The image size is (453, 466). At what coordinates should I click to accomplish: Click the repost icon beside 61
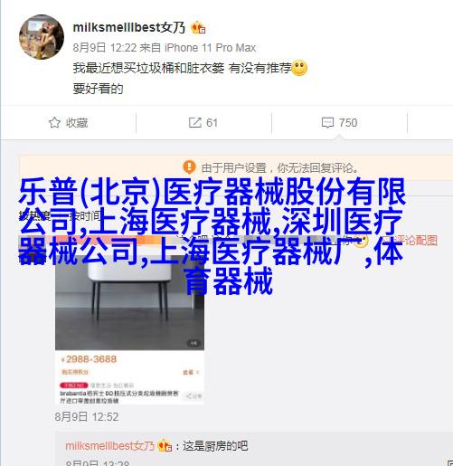(194, 122)
